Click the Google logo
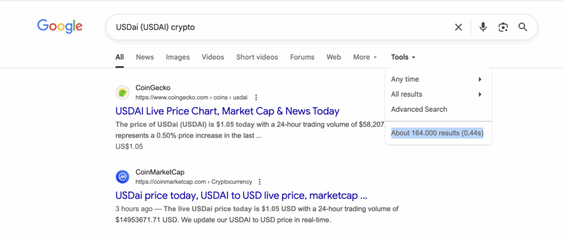563x234 pixels. tap(60, 26)
